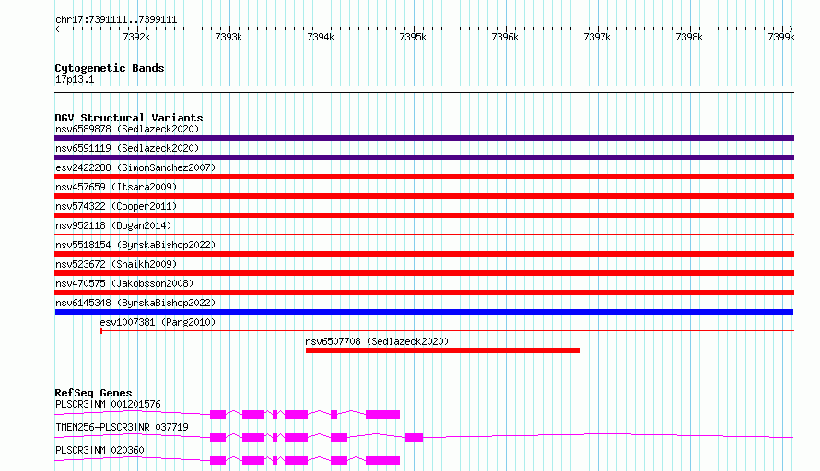820x471 pixels.
Task: Click the widest last exon of PLSCR3|NM_001201576
Action: coord(382,415)
